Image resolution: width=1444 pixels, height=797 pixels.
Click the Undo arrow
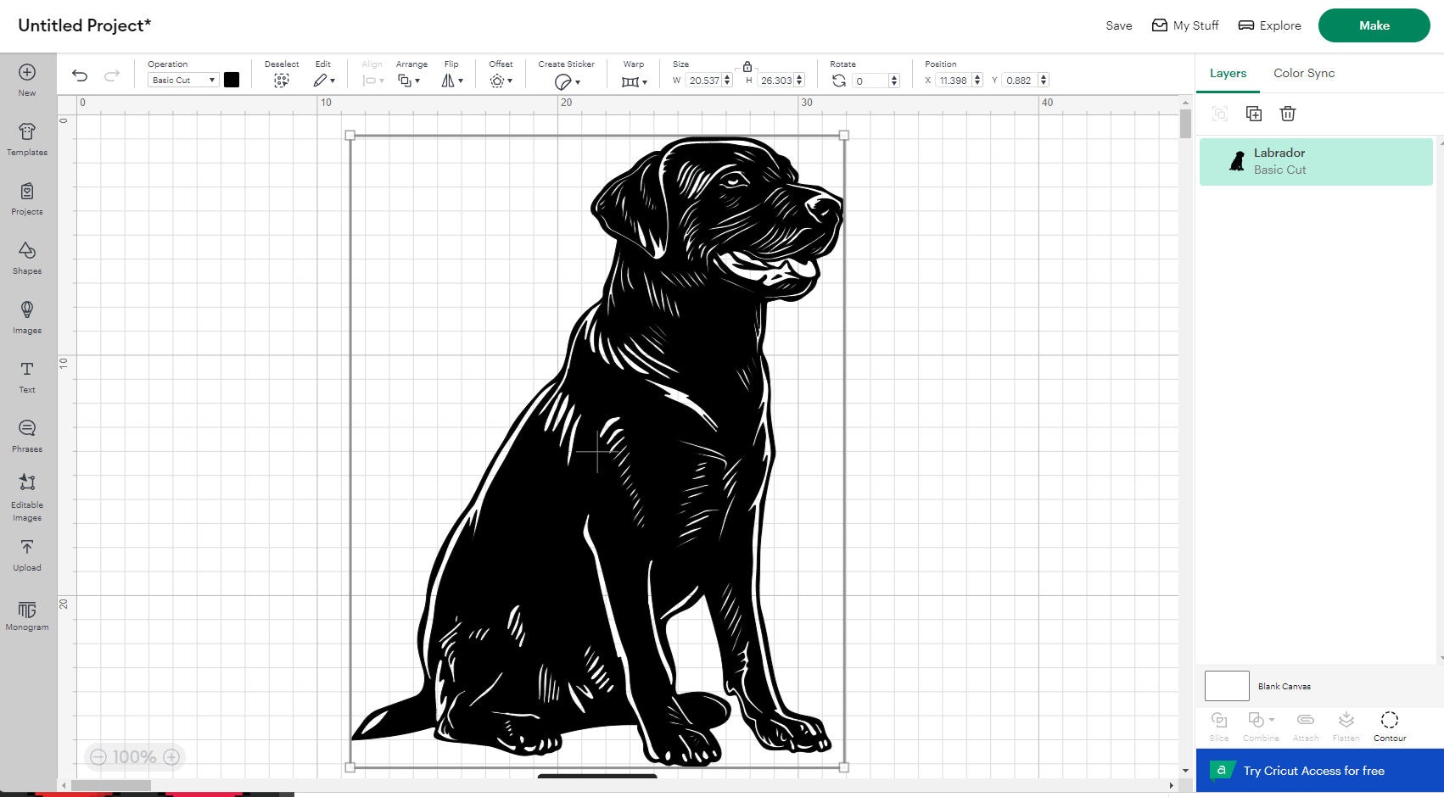79,75
